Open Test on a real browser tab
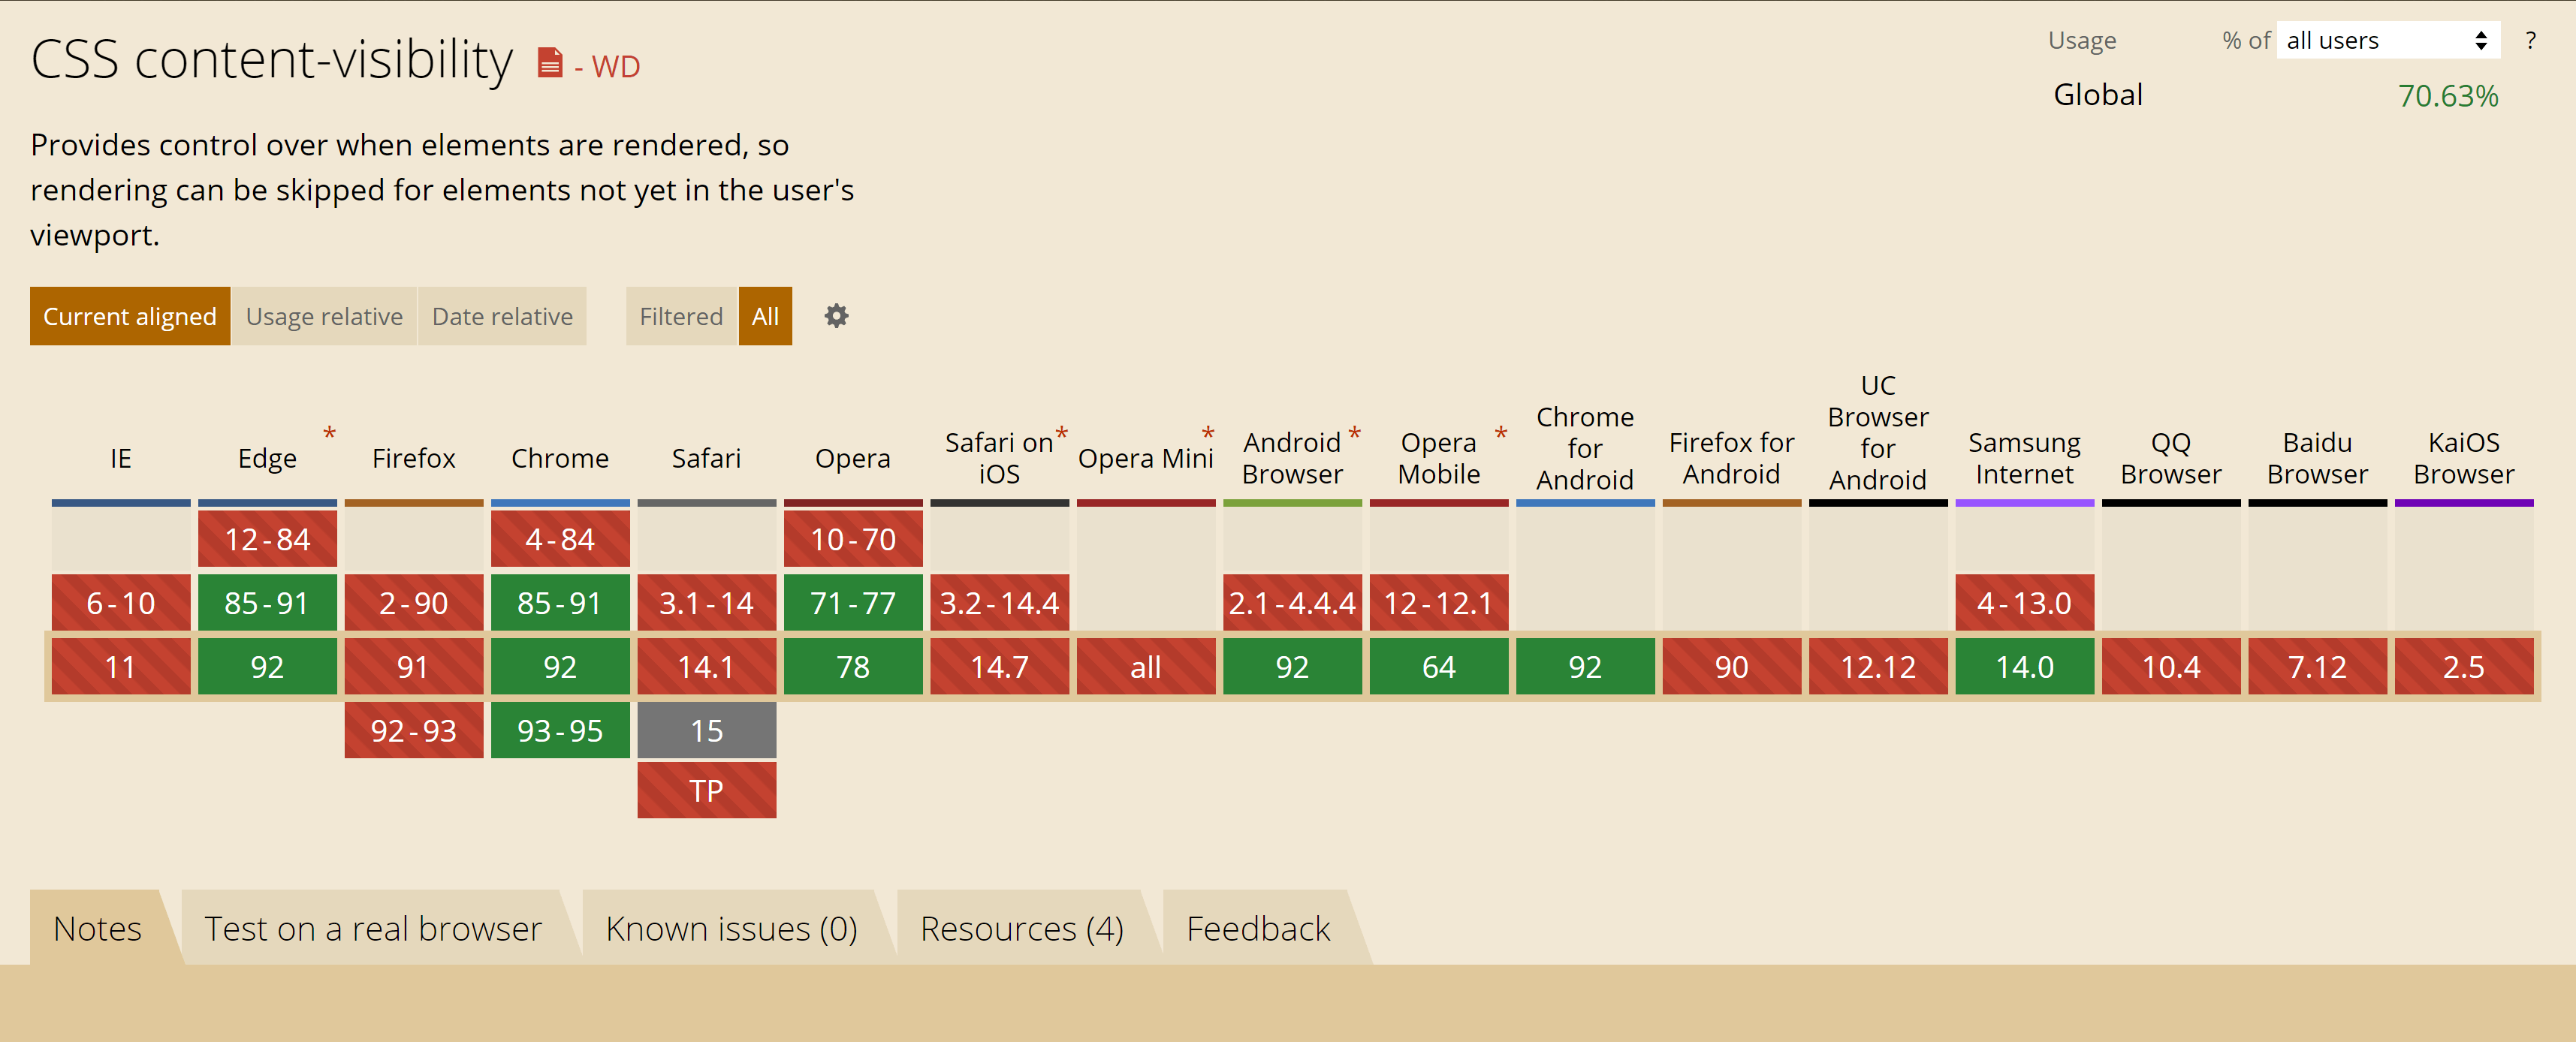This screenshot has height=1042, width=2576. (372, 928)
